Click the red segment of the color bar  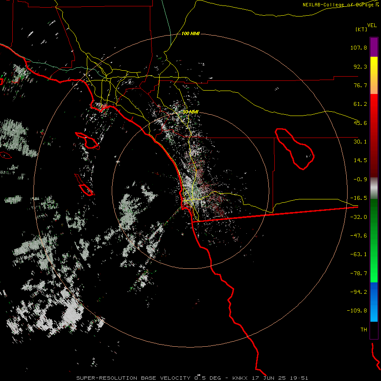(x=374, y=135)
